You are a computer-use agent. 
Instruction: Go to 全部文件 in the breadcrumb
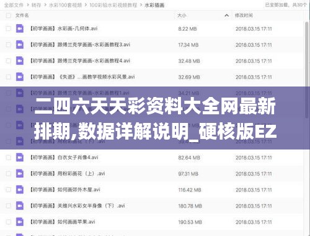click(14, 5)
